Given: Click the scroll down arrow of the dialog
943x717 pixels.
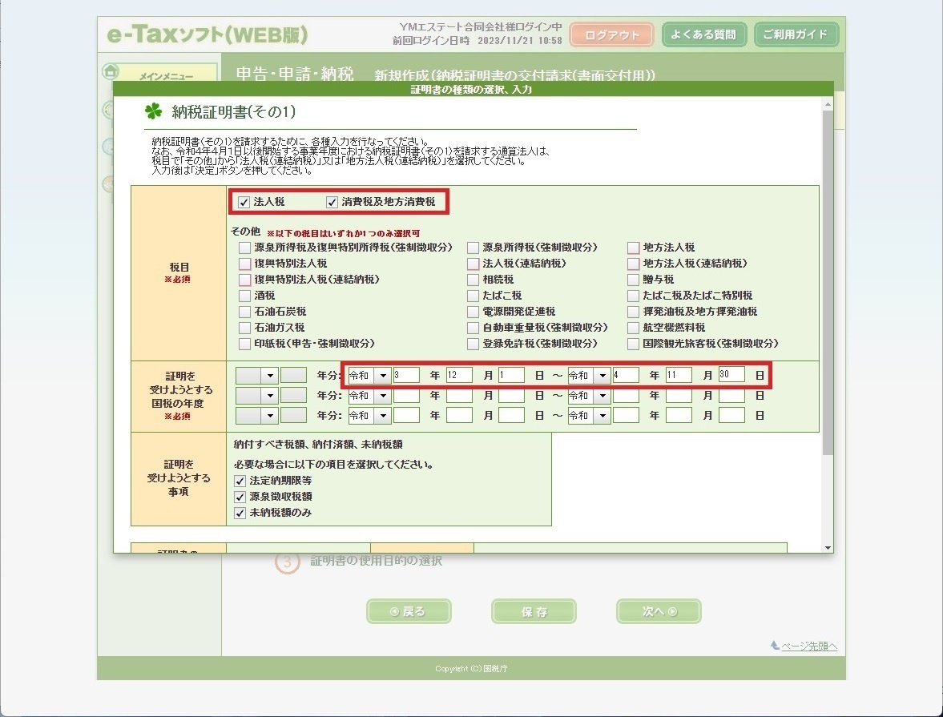Looking at the screenshot, I should pos(828,547).
